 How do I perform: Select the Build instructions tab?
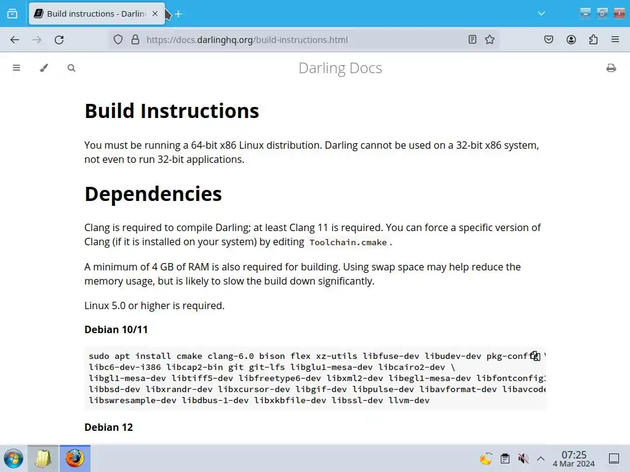click(97, 14)
